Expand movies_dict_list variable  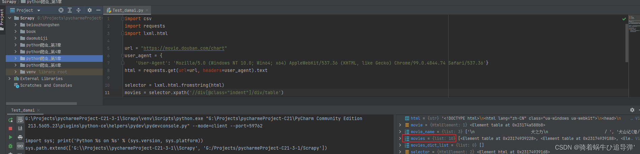[x=400, y=145]
